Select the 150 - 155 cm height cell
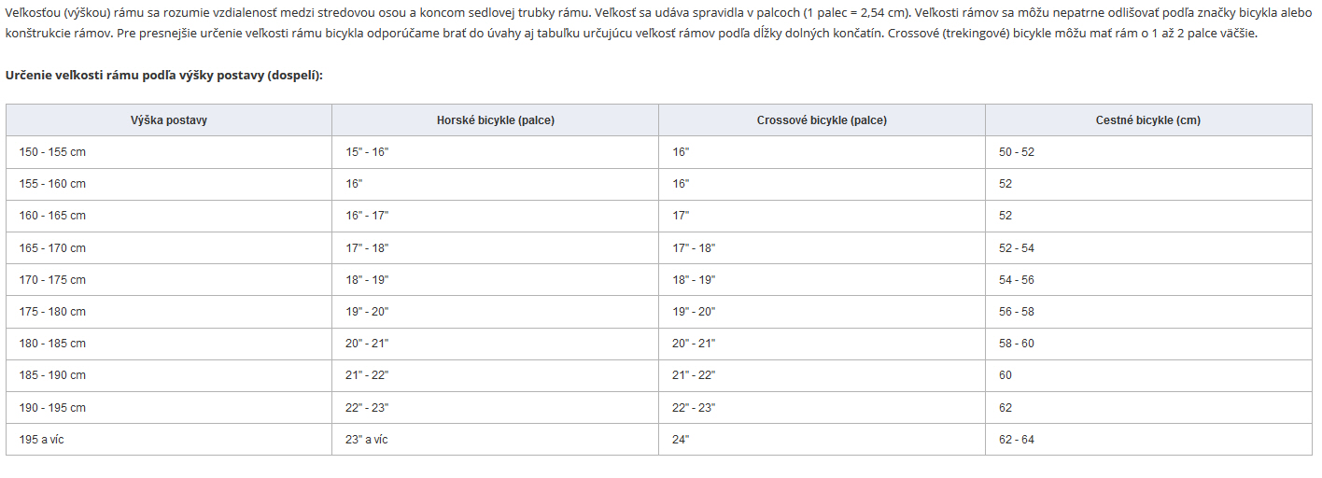Image resolution: width=1322 pixels, height=478 pixels. (x=169, y=152)
